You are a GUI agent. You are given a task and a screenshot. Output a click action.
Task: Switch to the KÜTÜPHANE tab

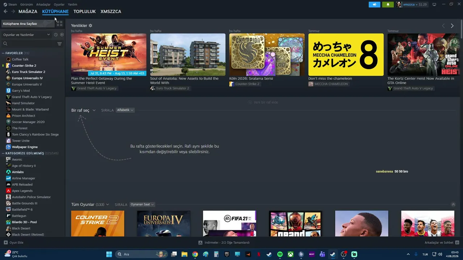[55, 12]
